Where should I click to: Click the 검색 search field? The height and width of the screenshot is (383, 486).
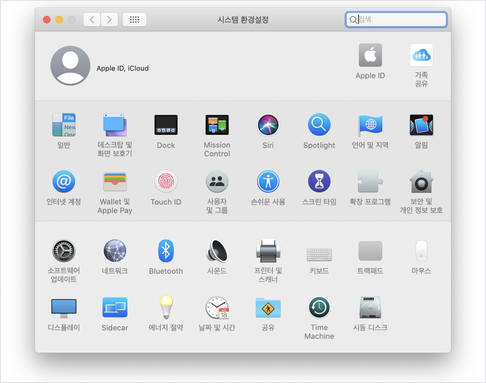click(400, 20)
